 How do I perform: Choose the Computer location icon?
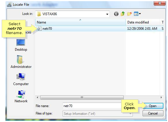(21, 79)
